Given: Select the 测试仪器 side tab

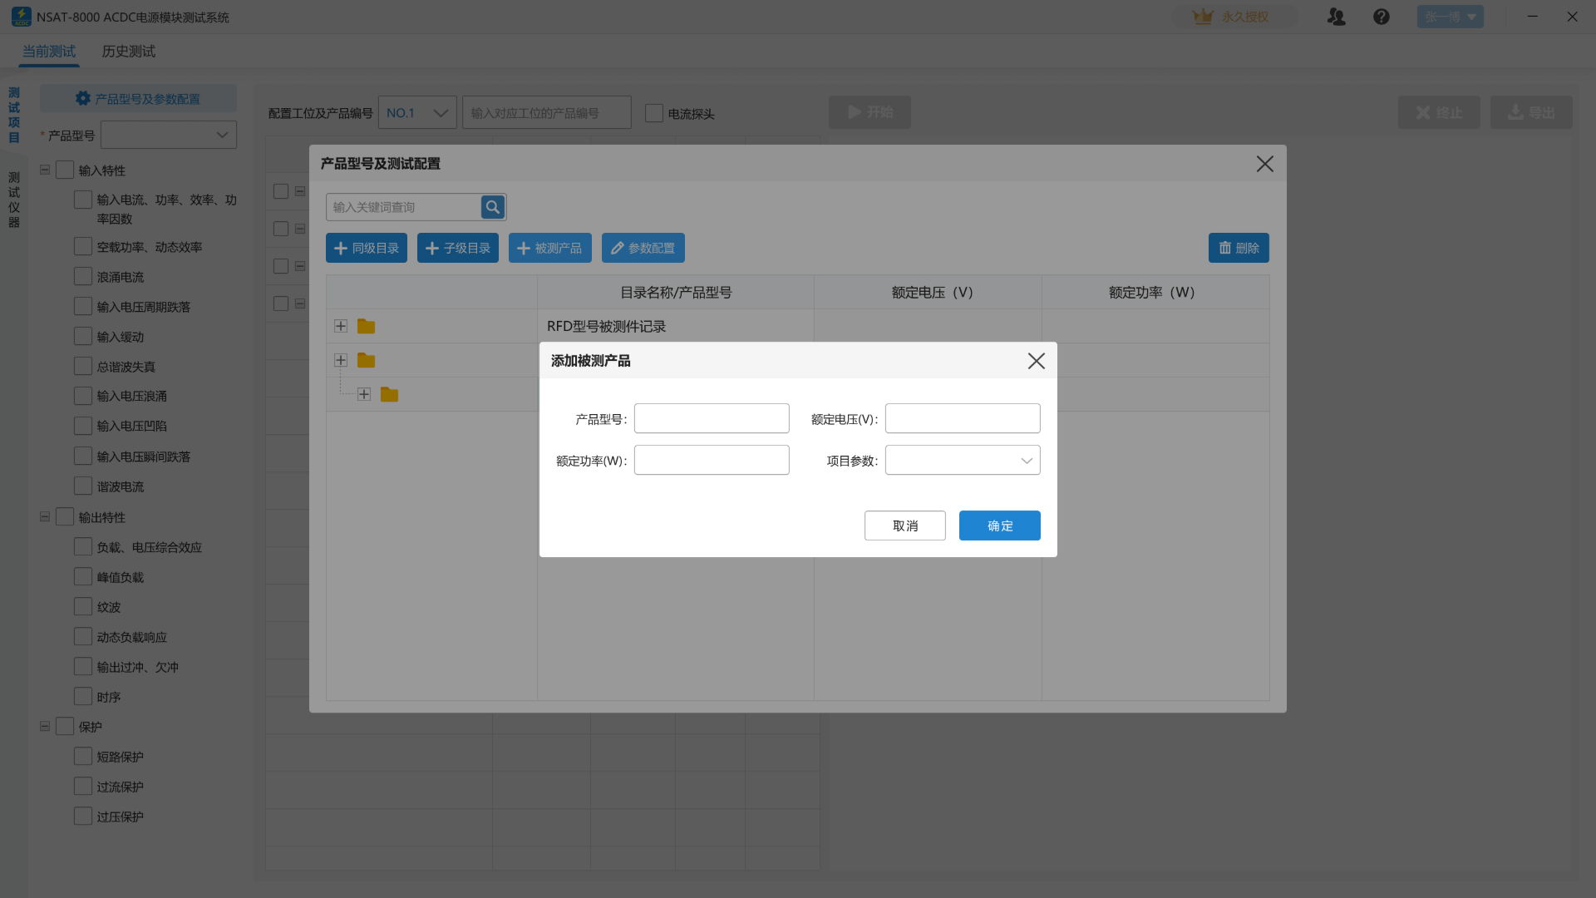Looking at the screenshot, I should [14, 200].
